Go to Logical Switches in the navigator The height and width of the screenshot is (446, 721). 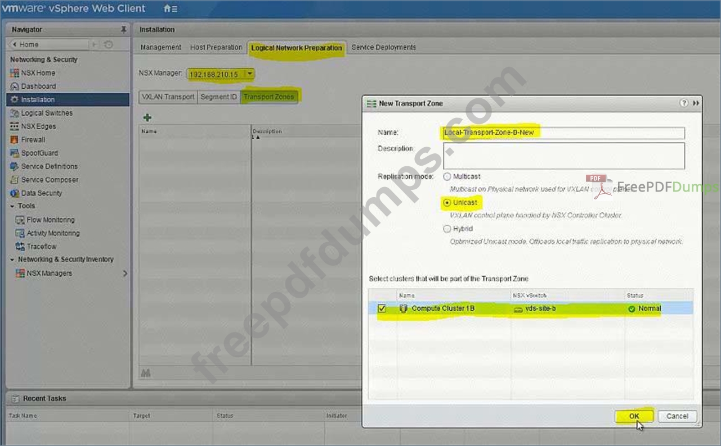[47, 113]
